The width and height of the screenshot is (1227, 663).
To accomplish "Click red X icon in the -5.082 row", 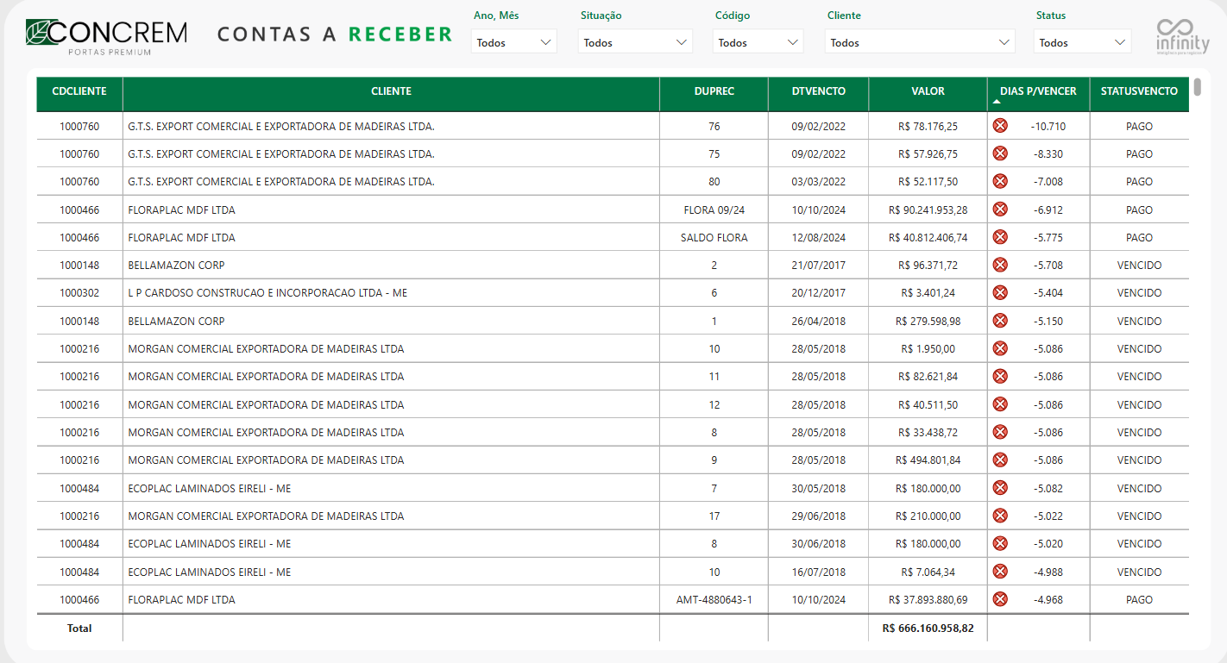I will click(1000, 488).
